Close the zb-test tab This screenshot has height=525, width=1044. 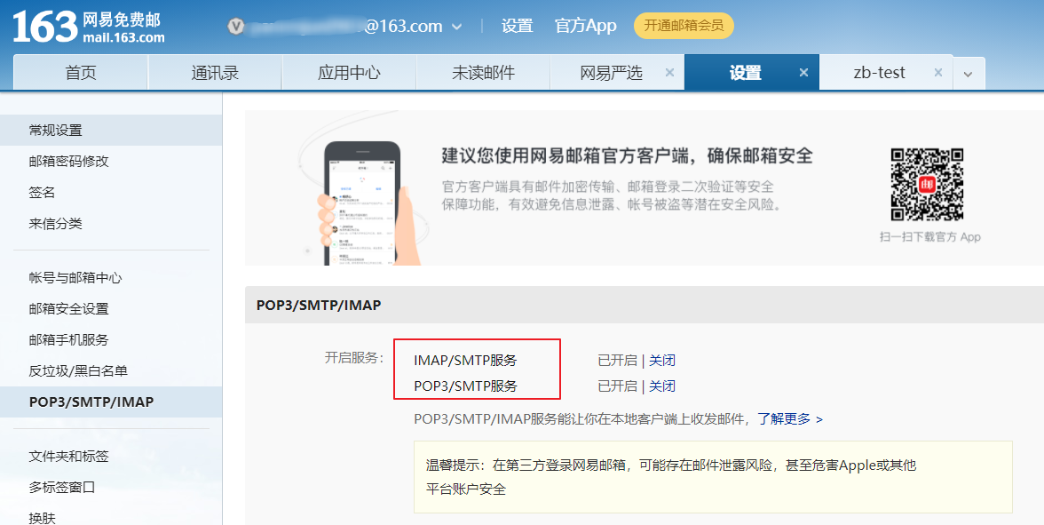pyautogui.click(x=938, y=73)
